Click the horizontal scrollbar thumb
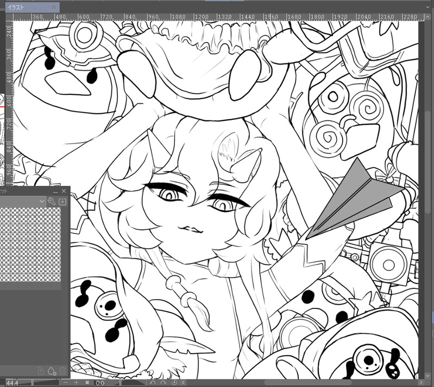Screen dimensions: 434x387 click(307, 383)
